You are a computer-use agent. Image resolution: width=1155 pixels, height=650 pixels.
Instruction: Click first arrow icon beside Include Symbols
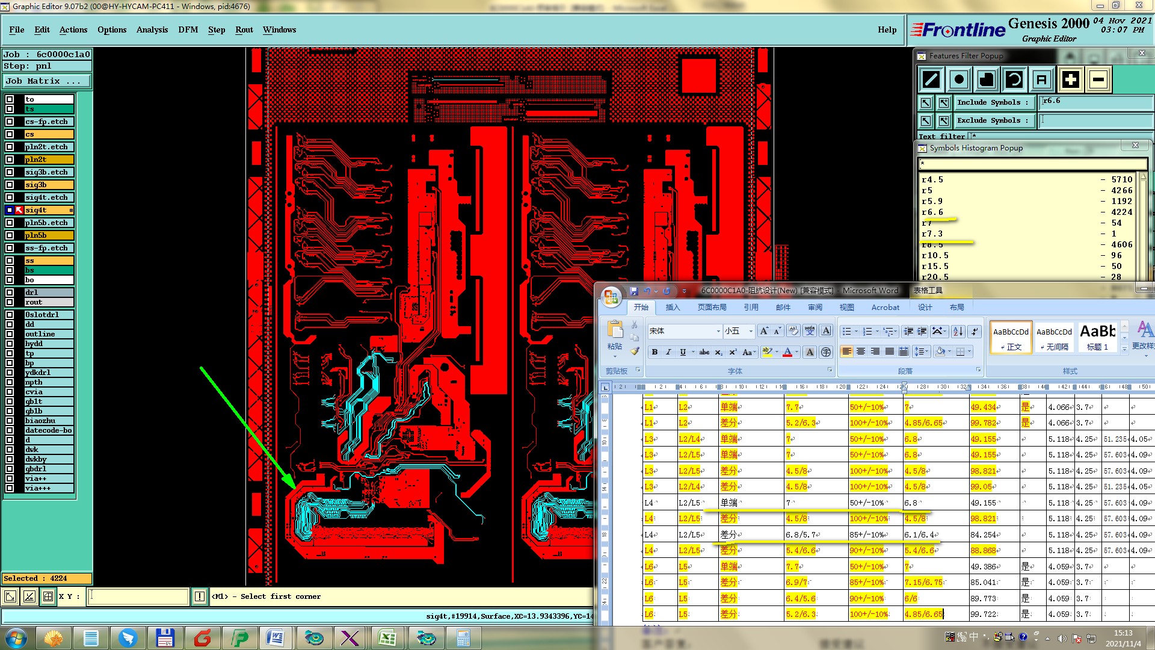926,103
